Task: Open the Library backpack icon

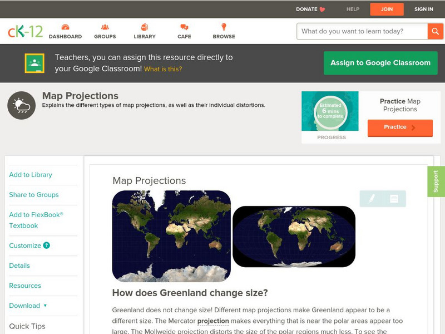Action: [x=145, y=27]
